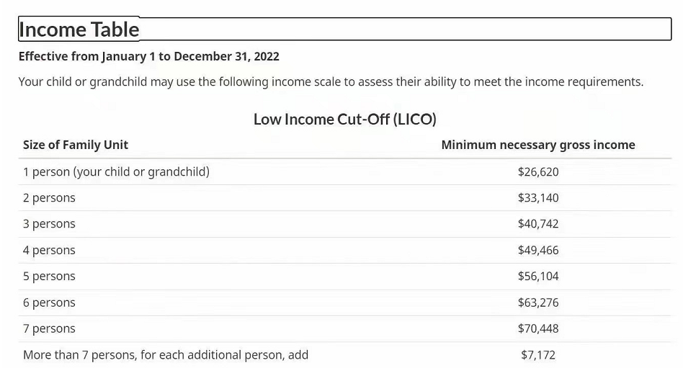Viewport: 683px width, 368px height.
Task: Click the $7,172 additional person amount
Action: tap(537, 355)
